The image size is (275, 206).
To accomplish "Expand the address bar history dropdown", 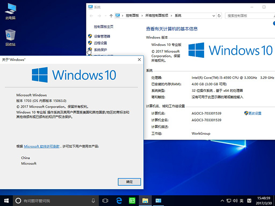I will [213, 15].
